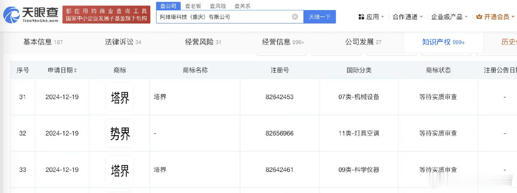Open trademark thumbnail 塔界 in row 33

[x=120, y=170]
